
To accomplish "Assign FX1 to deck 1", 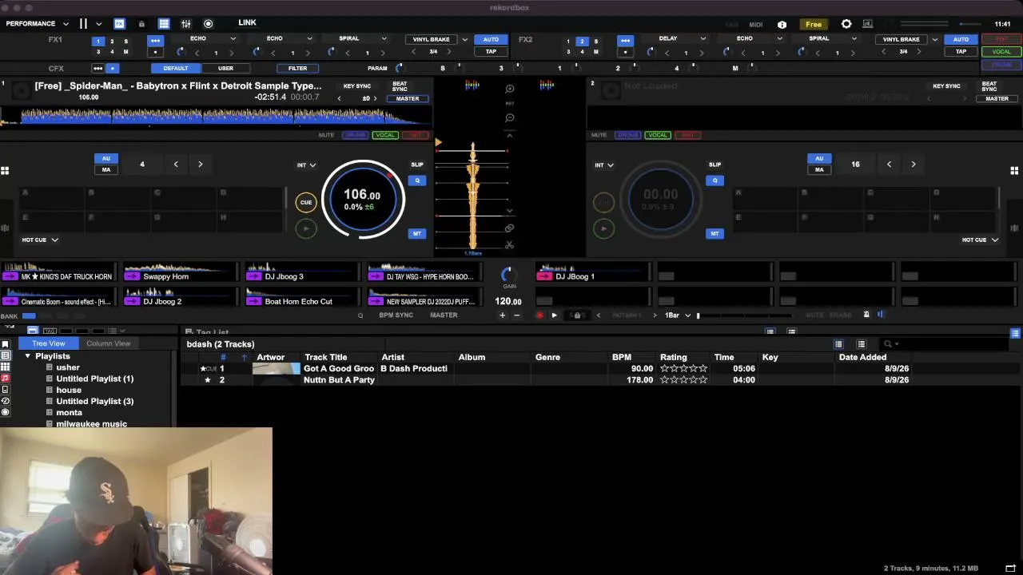I will click(98, 42).
